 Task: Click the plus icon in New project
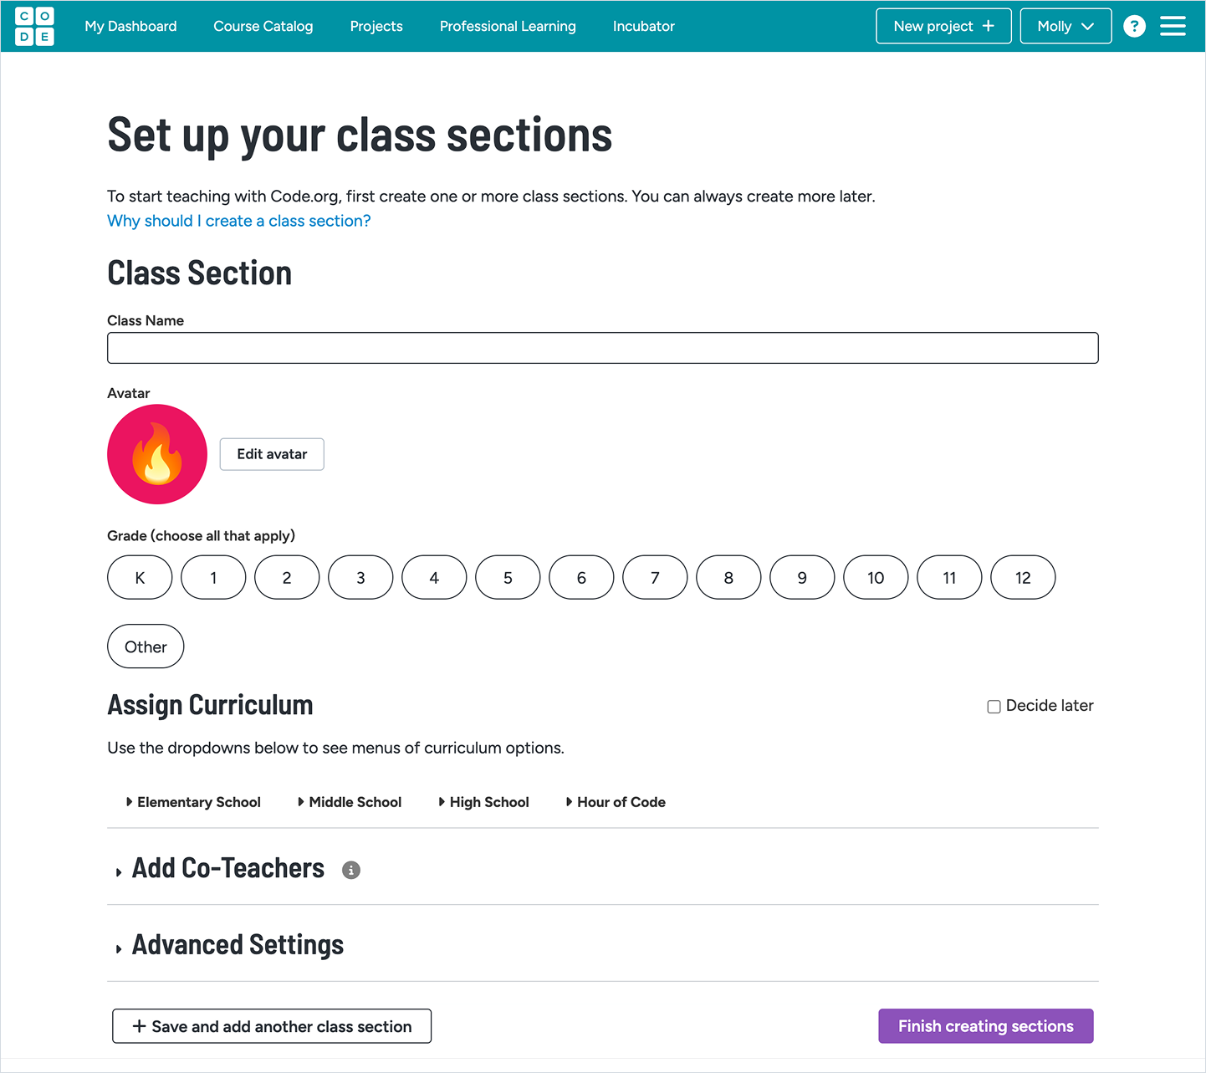pyautogui.click(x=989, y=26)
